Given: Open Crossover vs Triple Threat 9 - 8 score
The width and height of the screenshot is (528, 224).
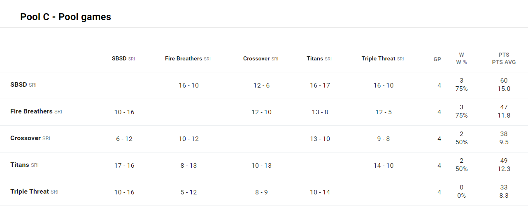Looking at the screenshot, I should click(384, 139).
